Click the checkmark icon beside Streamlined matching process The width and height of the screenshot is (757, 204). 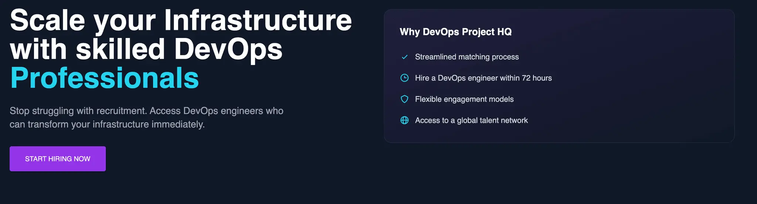[x=405, y=57]
